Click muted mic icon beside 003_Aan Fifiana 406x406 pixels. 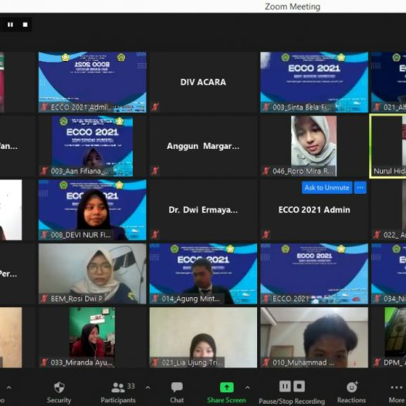44,171
